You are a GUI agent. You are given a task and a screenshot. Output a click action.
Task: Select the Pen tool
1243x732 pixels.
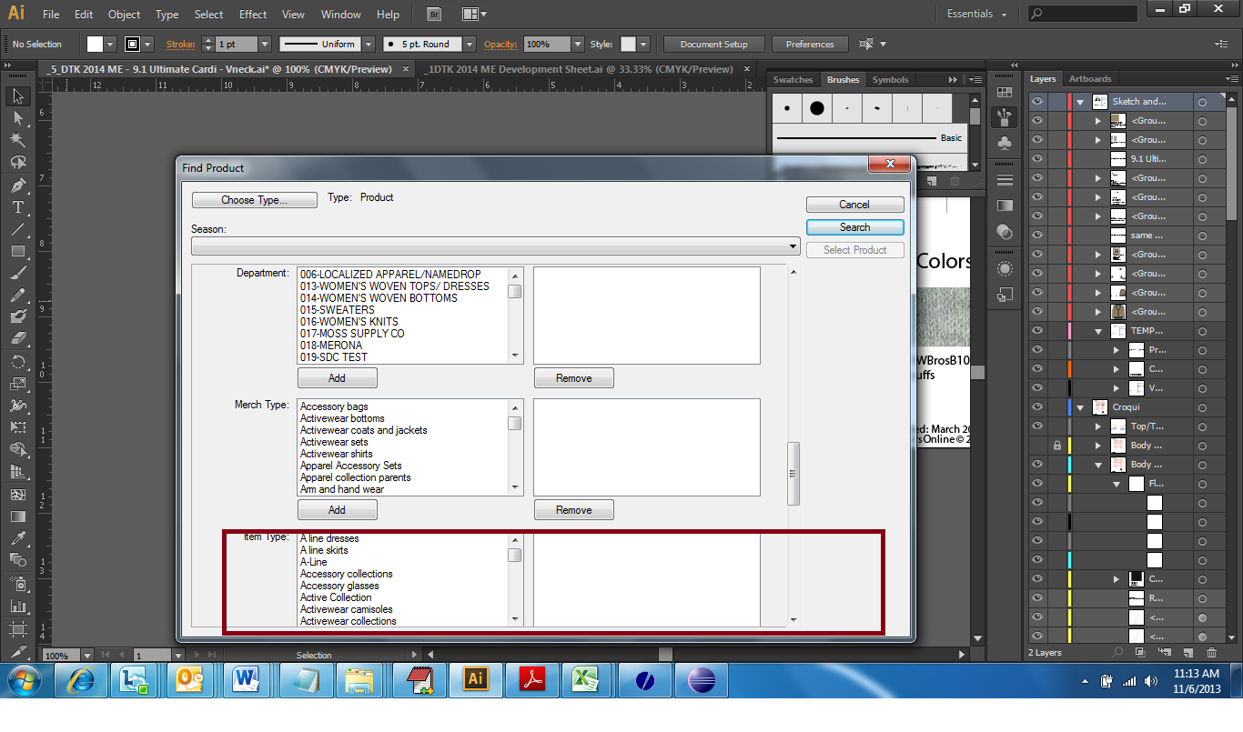(x=17, y=186)
